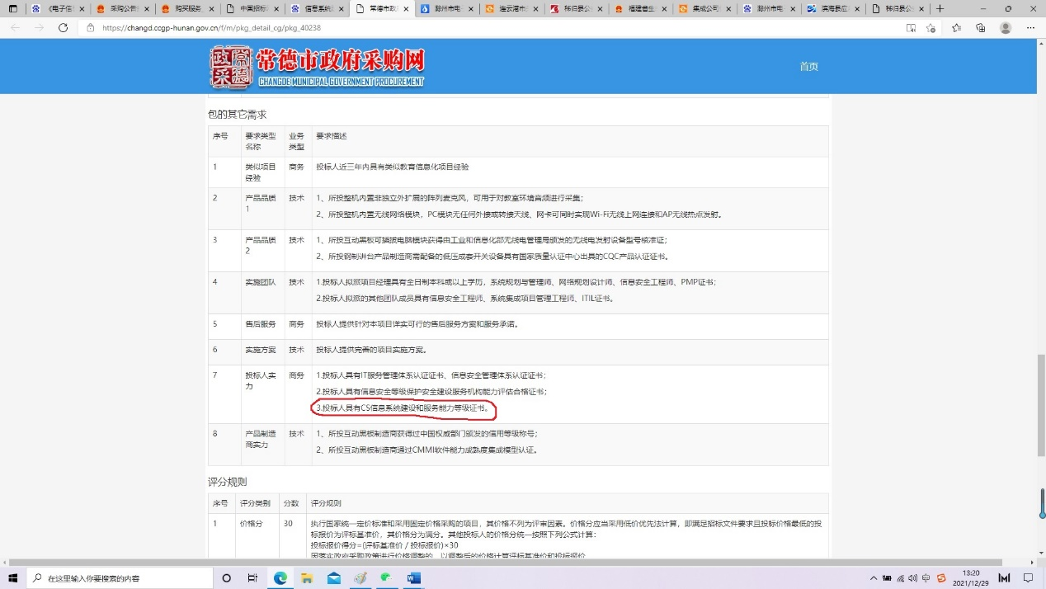Open a new tab with the plus button
Screen dimensions: 1046x589
(x=940, y=8)
